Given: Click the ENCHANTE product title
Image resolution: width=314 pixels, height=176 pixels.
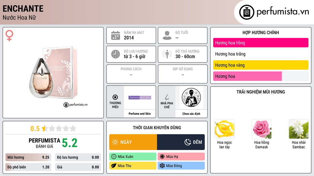Looking at the screenshot, I should 23,9.
